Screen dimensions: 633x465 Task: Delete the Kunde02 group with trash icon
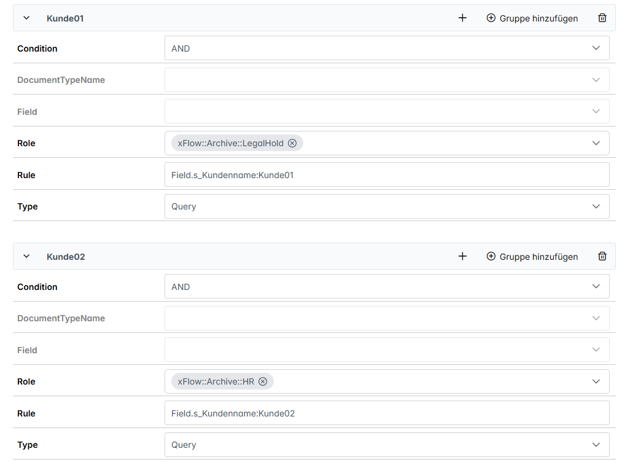pyautogui.click(x=602, y=257)
